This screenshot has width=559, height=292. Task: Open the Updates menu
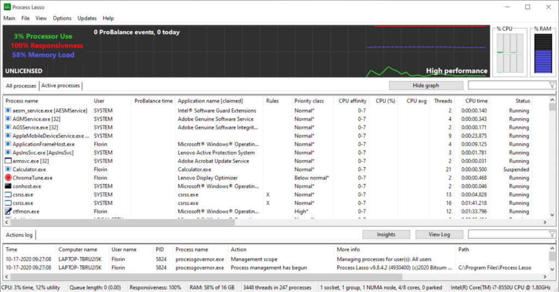point(87,18)
